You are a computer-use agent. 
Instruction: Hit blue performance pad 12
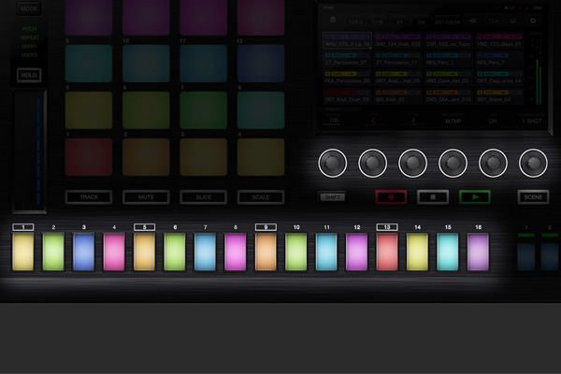click(261, 64)
